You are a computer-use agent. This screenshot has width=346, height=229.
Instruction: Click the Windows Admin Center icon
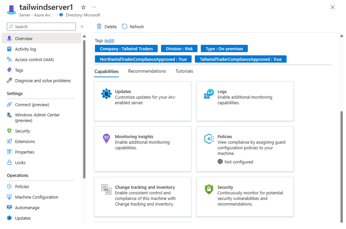(x=9, y=115)
